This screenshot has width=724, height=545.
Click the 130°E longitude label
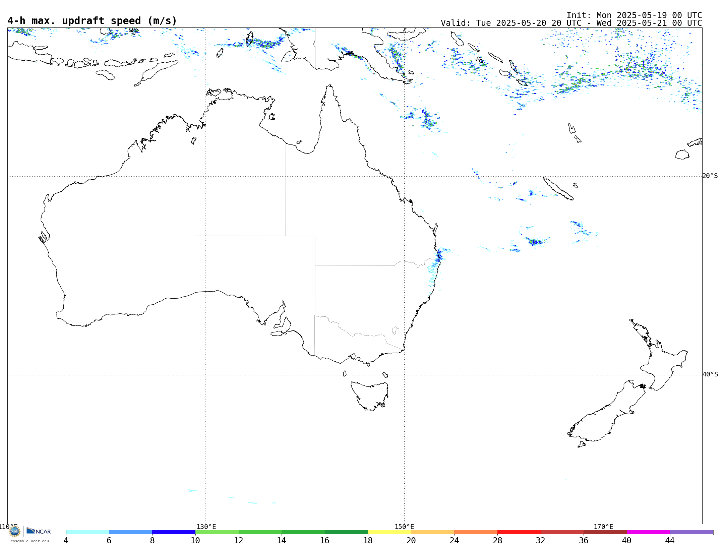[206, 527]
